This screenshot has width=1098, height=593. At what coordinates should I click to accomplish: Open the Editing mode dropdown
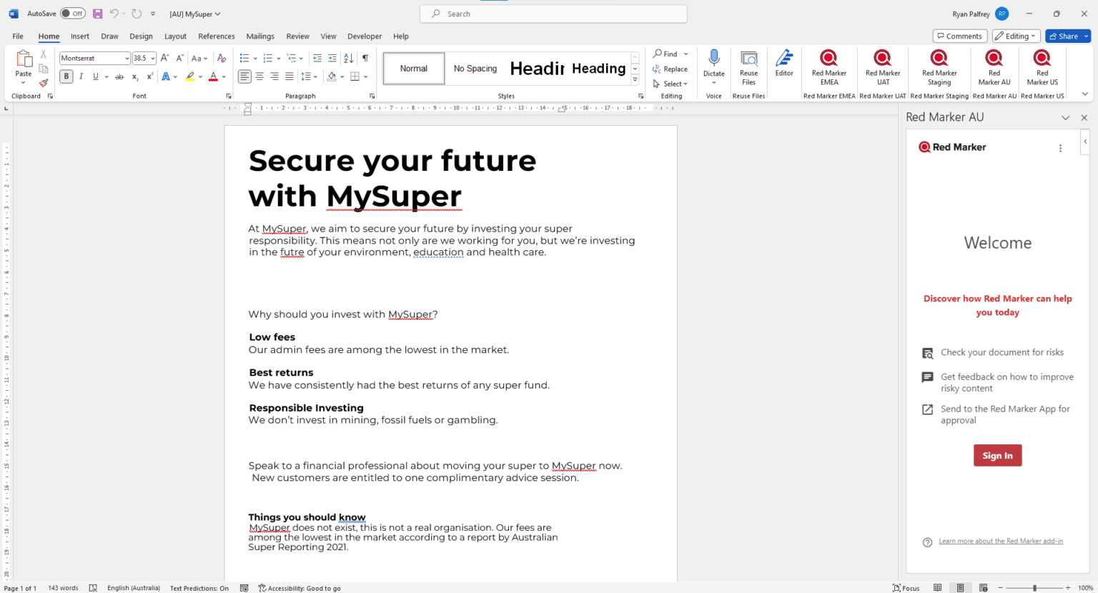tap(1016, 36)
